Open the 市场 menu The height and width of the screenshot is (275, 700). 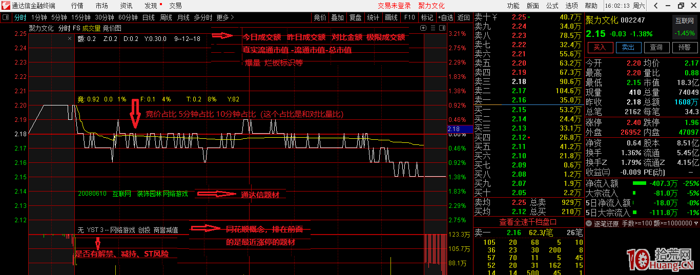(x=101, y=6)
